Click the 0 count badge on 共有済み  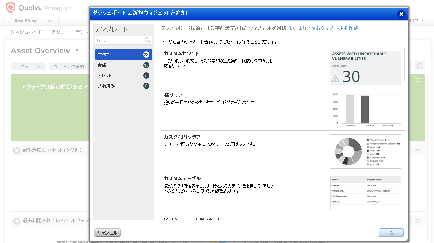146,86
